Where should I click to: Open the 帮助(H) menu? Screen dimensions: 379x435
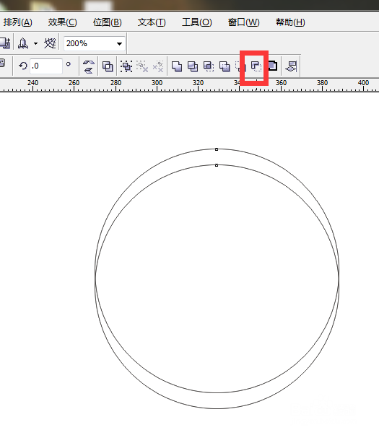(290, 22)
